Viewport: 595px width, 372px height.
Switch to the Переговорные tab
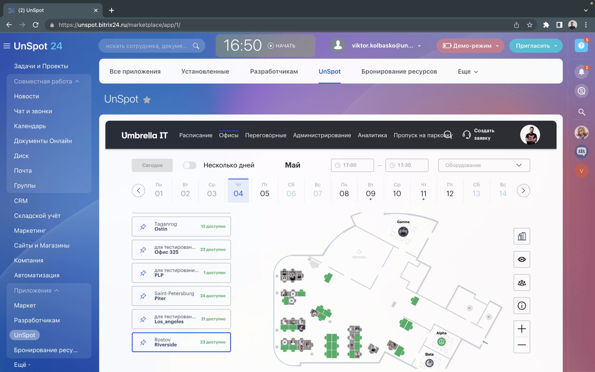coord(266,135)
